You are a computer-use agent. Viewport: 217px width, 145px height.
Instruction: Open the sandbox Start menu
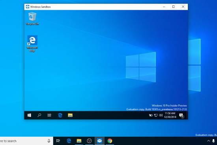pyautogui.click(x=29, y=115)
